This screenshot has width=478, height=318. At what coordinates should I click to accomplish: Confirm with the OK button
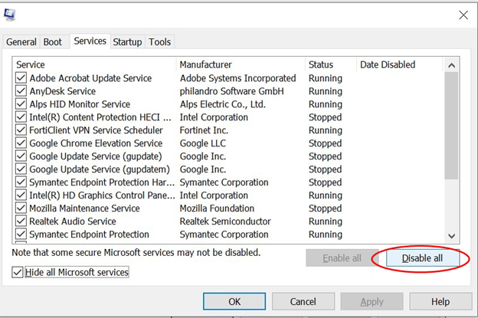pos(234,302)
